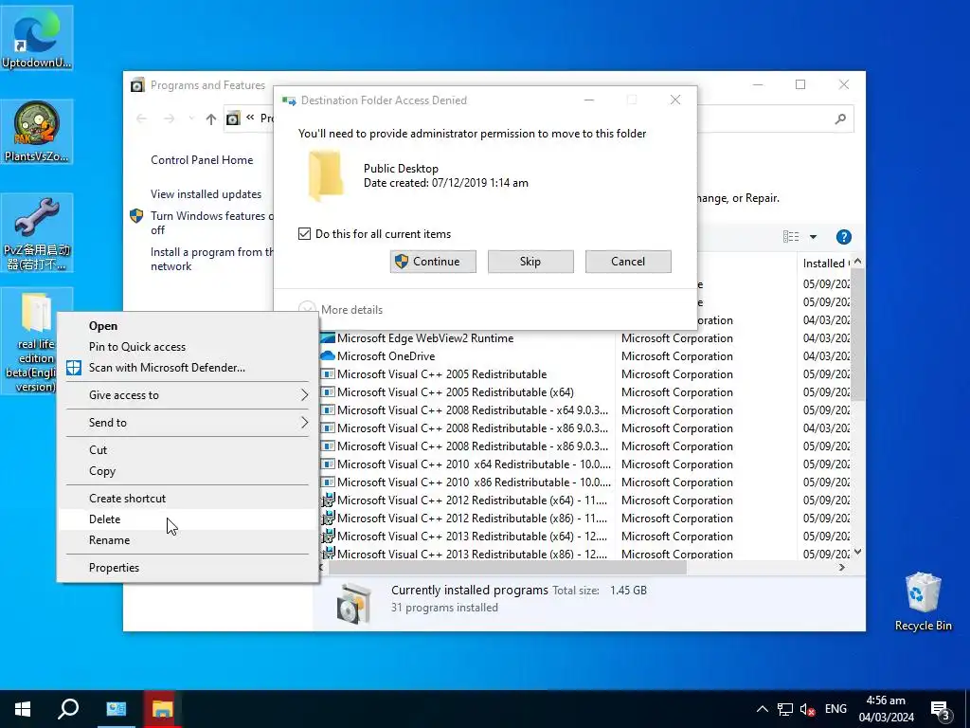Click the Windows Start button

(23, 709)
